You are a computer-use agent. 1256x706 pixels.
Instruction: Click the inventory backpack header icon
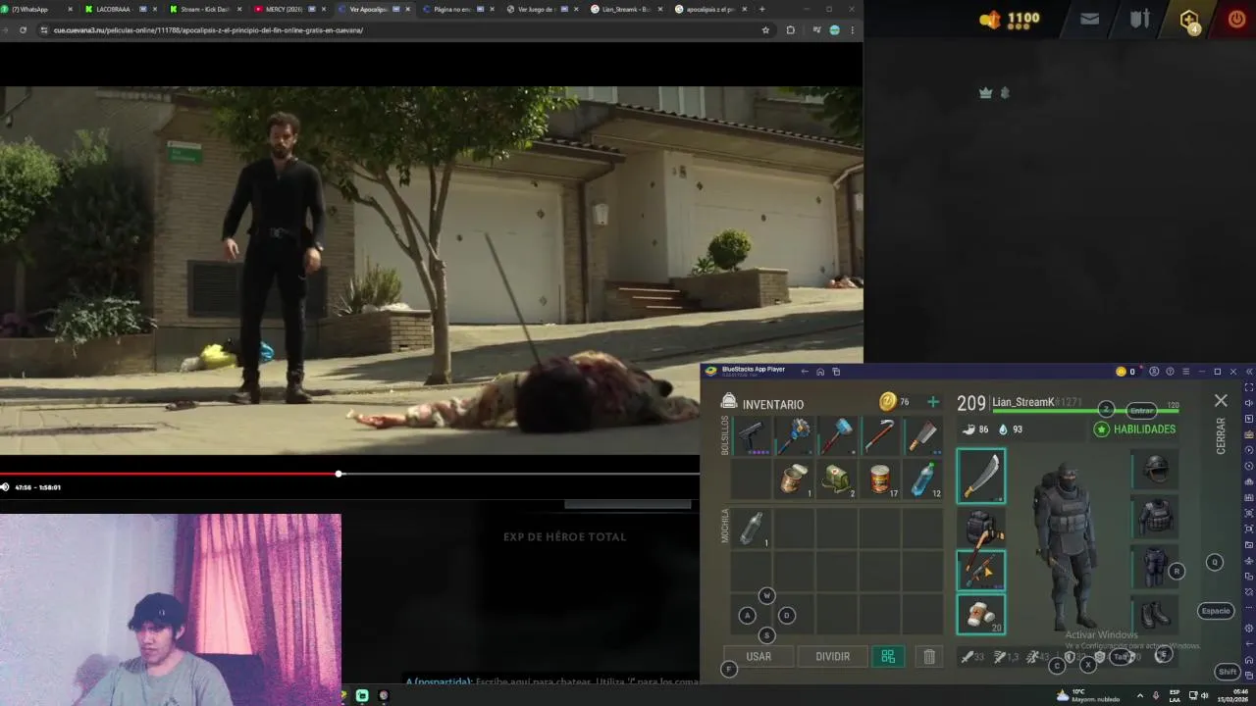pyautogui.click(x=728, y=402)
